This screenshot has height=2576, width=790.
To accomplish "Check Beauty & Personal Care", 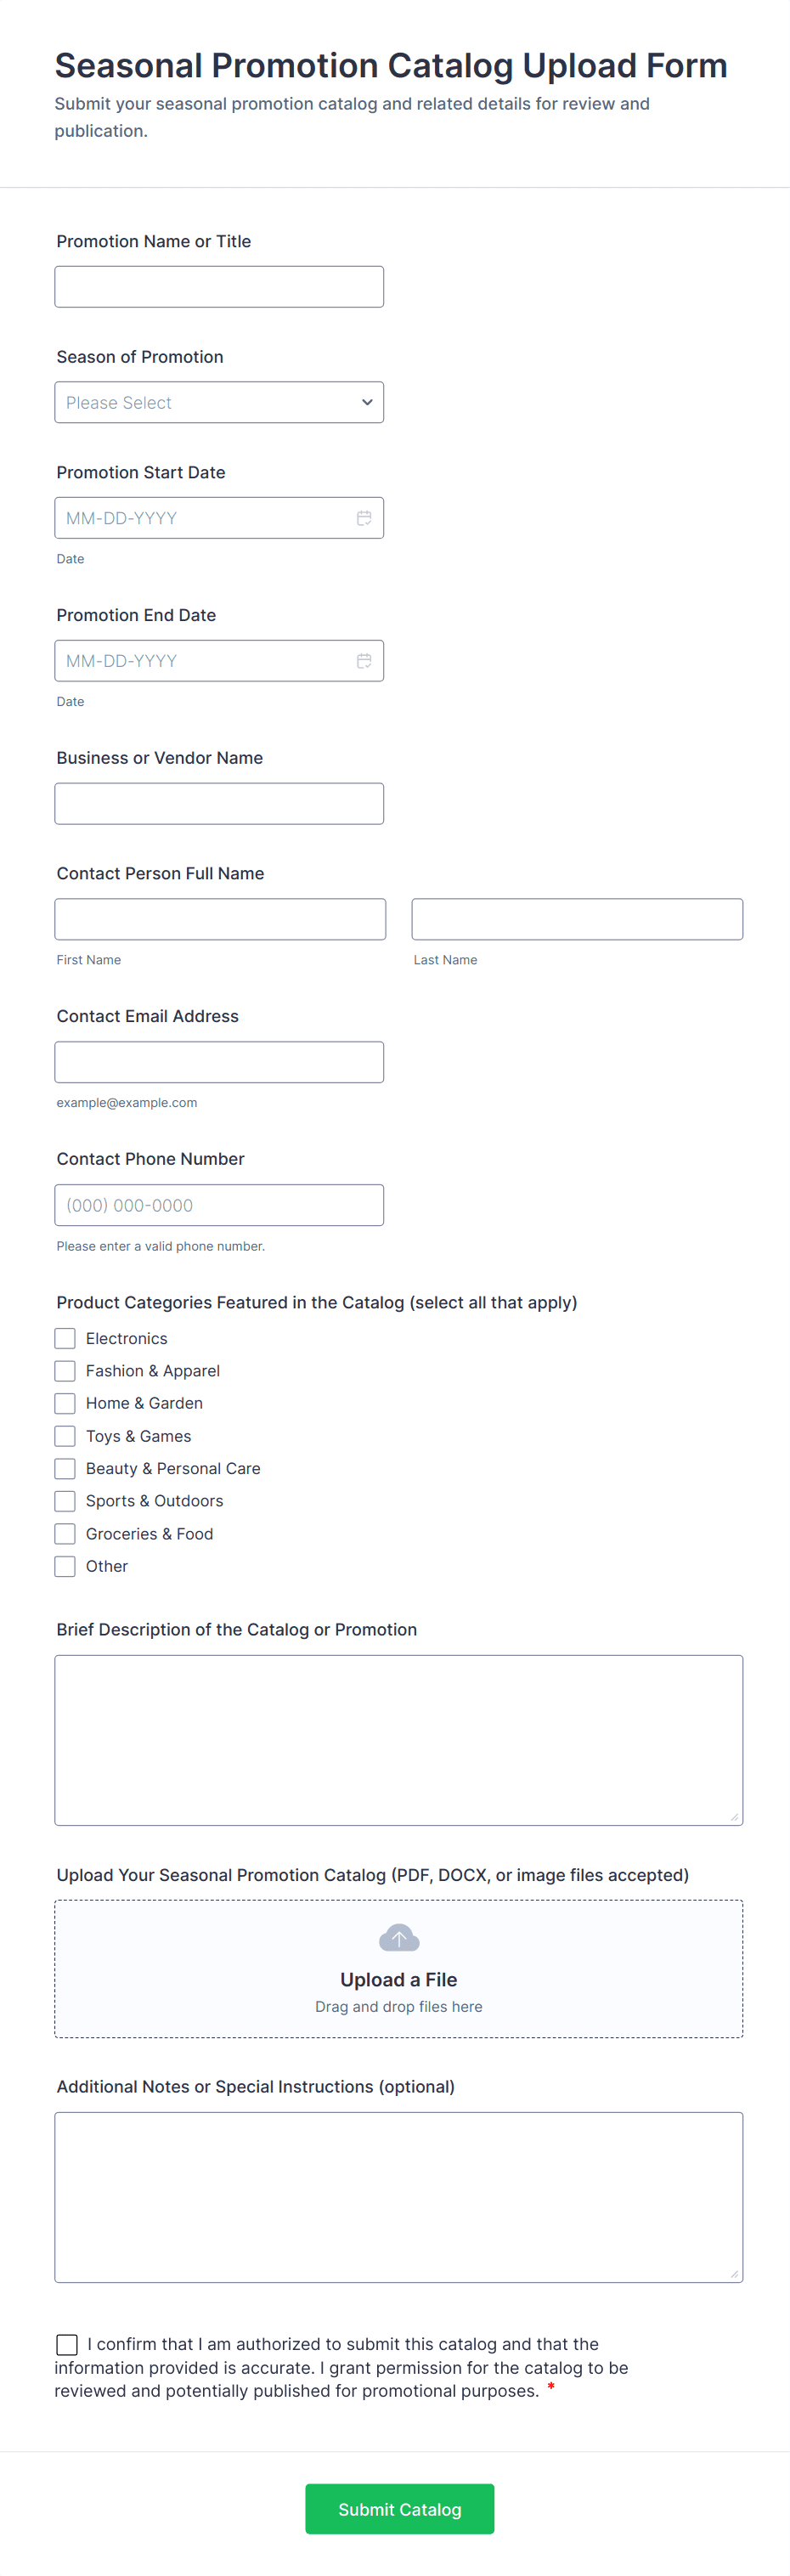I will [65, 1468].
